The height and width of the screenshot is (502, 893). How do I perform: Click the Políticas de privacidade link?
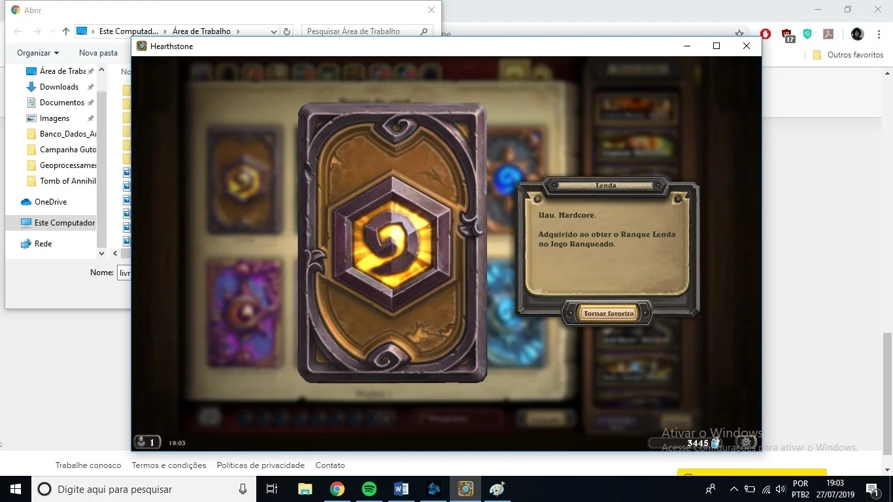(261, 465)
